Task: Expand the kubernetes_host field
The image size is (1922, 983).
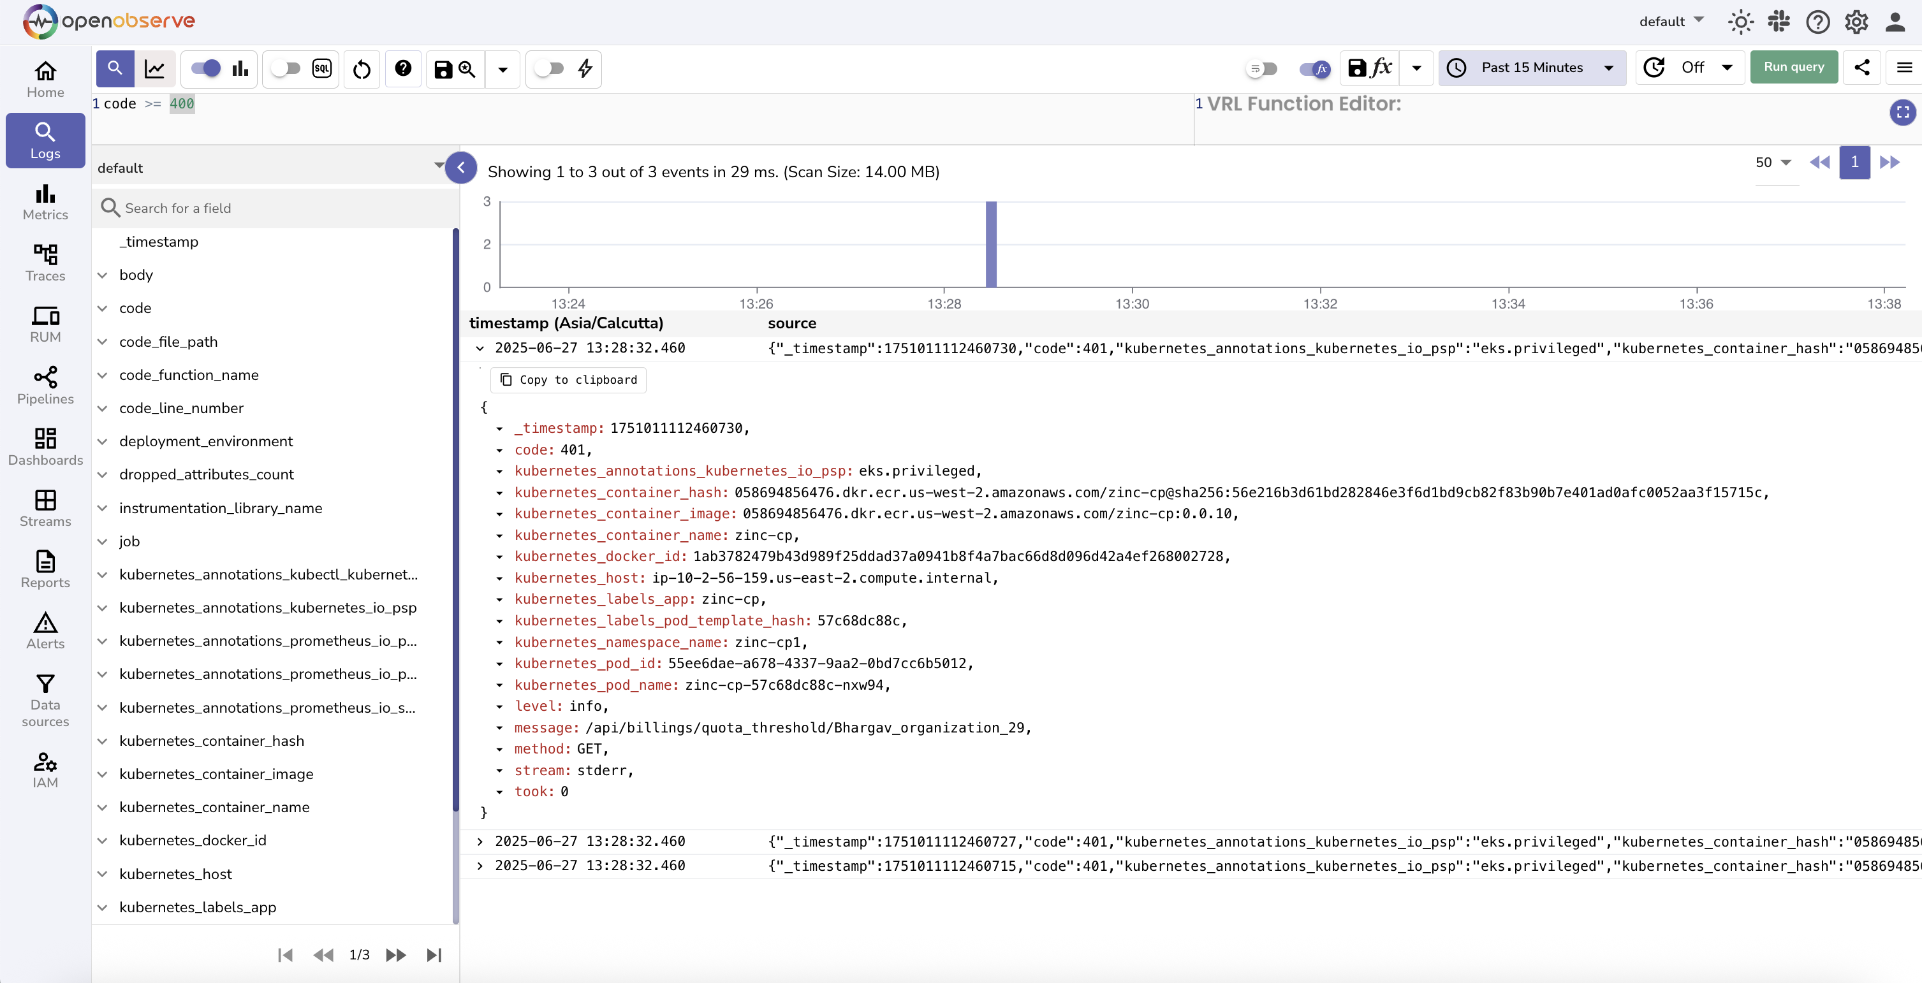Action: click(103, 873)
